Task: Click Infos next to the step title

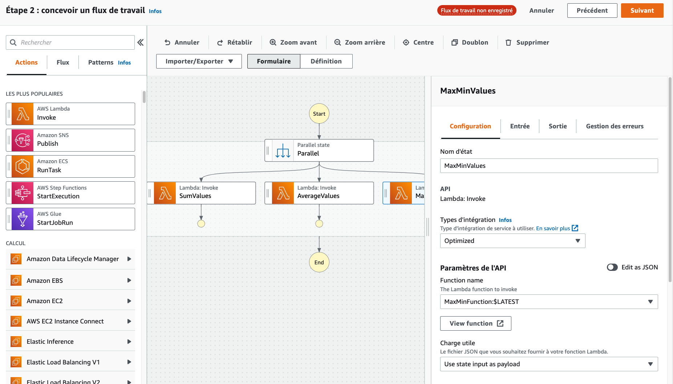Action: tap(155, 11)
